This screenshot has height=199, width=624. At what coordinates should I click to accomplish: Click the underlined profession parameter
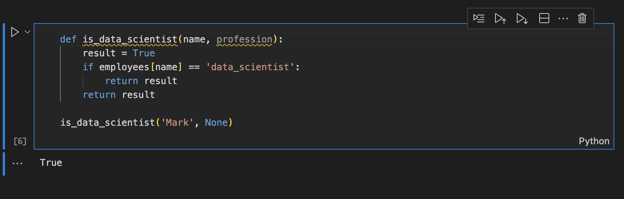pyautogui.click(x=244, y=39)
